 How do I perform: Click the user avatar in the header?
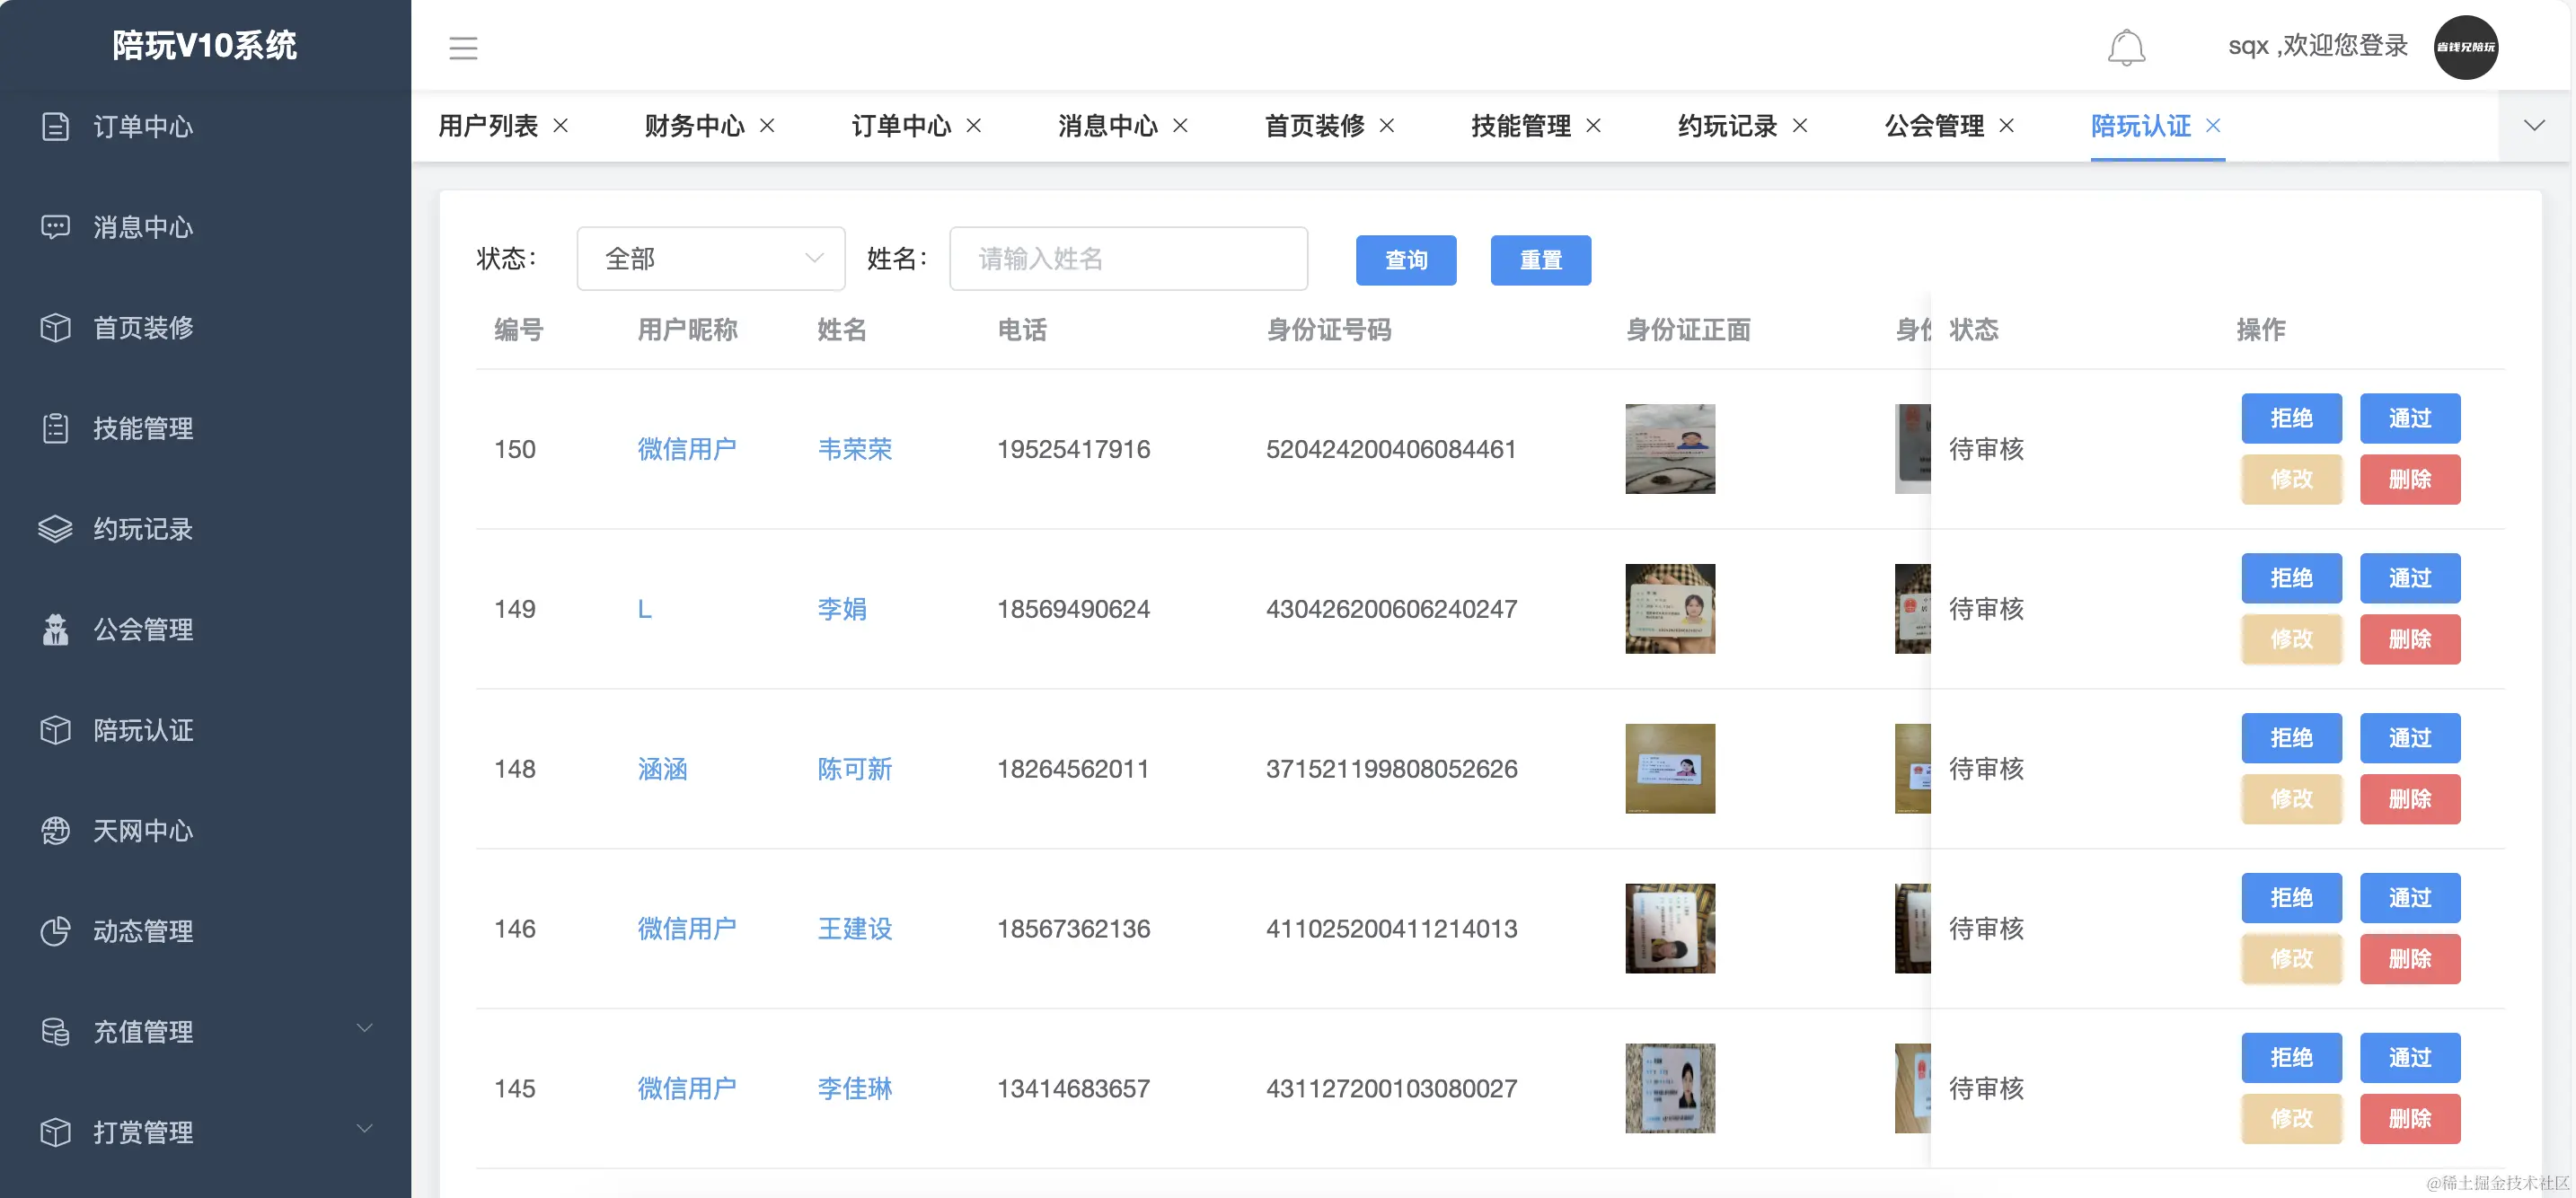point(2465,46)
